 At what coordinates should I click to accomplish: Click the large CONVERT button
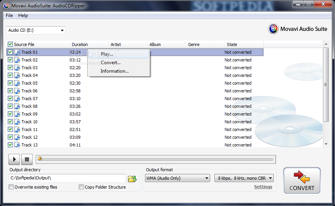pyautogui.click(x=302, y=180)
